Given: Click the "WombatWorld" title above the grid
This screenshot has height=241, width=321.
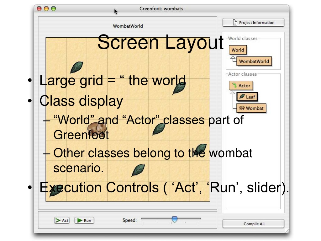Looking at the screenshot, I should click(128, 26).
